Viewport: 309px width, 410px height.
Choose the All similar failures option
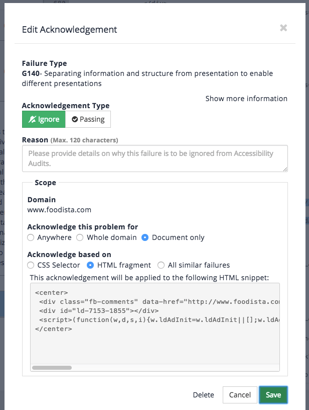pyautogui.click(x=161, y=265)
